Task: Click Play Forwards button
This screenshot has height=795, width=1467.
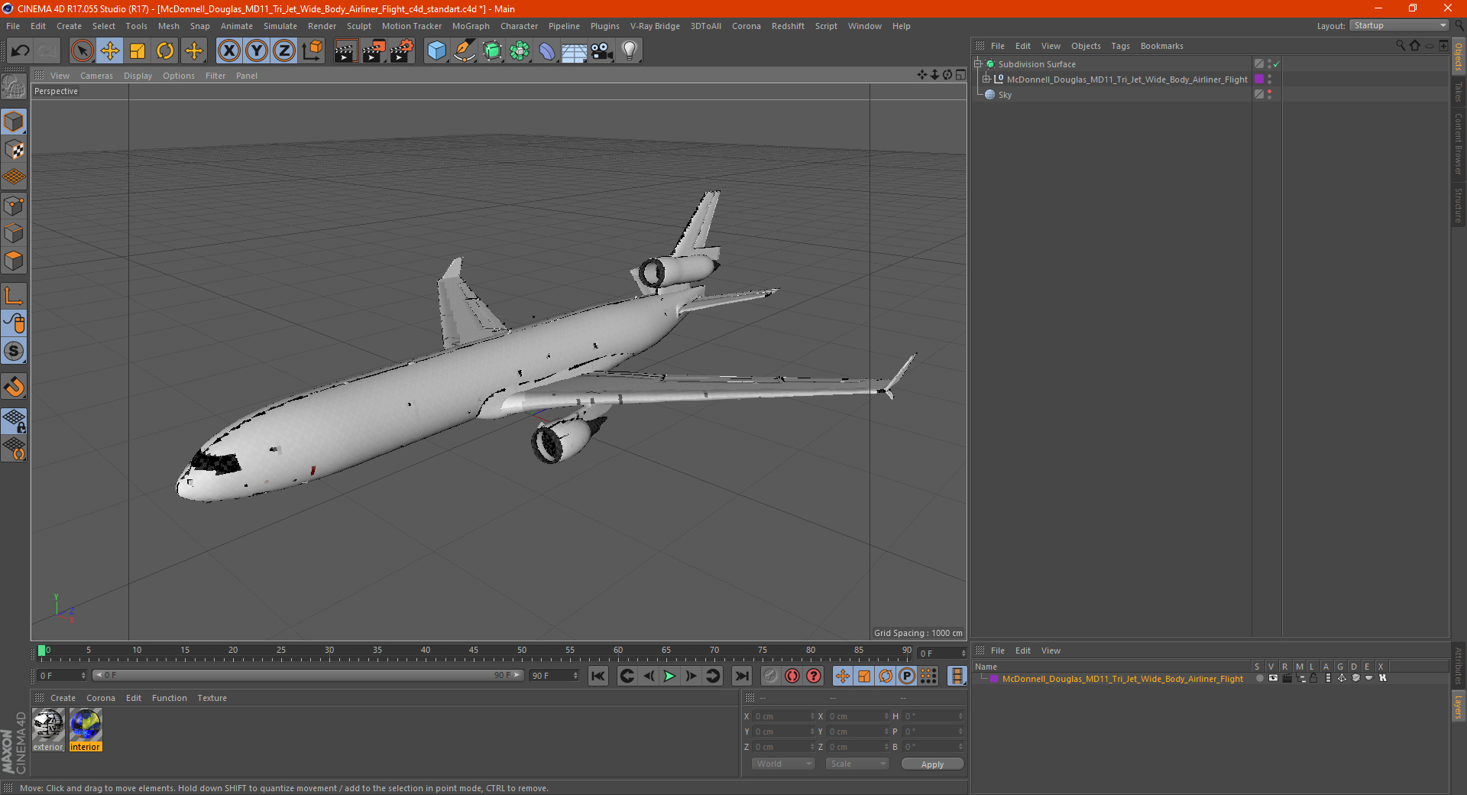Action: (x=669, y=676)
